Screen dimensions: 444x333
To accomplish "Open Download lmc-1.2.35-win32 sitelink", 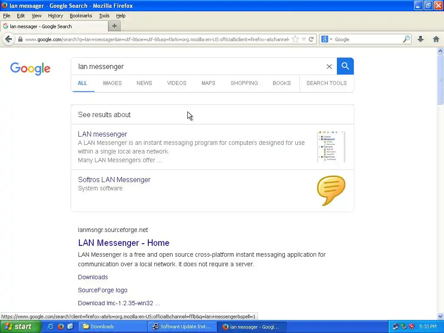I will point(119,303).
